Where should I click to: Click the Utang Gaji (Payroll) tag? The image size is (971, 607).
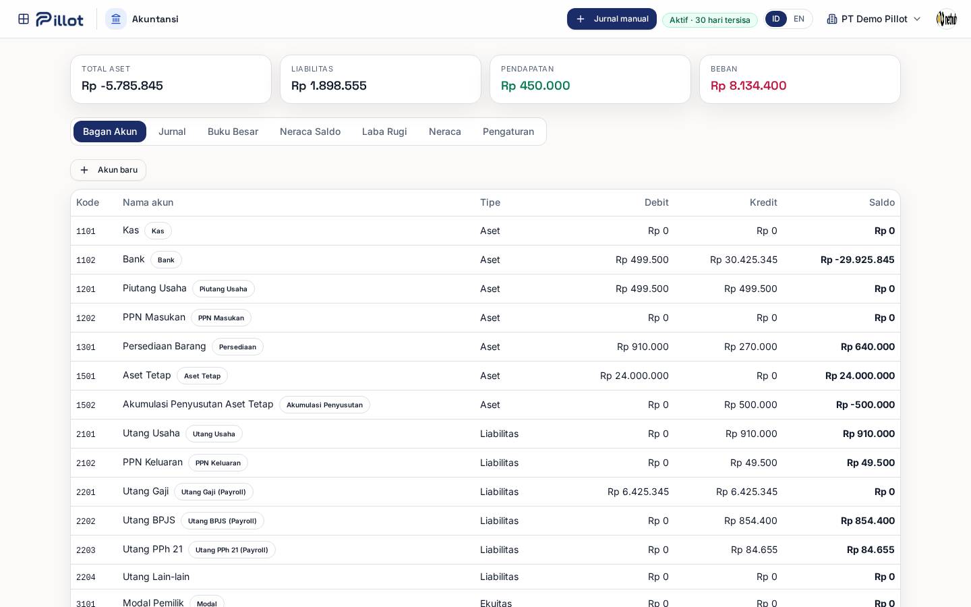[x=214, y=492]
